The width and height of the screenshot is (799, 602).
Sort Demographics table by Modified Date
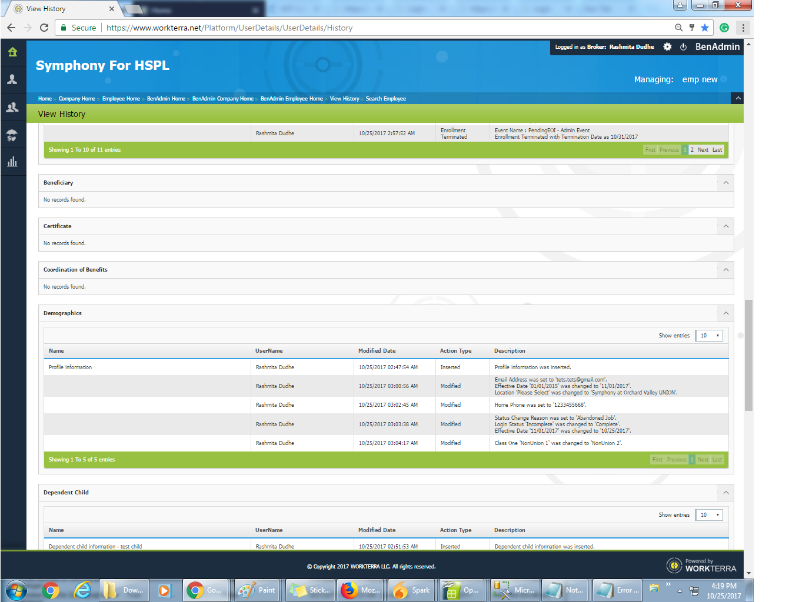(377, 351)
